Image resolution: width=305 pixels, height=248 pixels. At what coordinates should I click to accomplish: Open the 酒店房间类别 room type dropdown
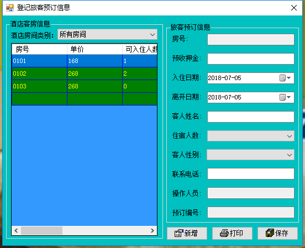pyautogui.click(x=107, y=34)
